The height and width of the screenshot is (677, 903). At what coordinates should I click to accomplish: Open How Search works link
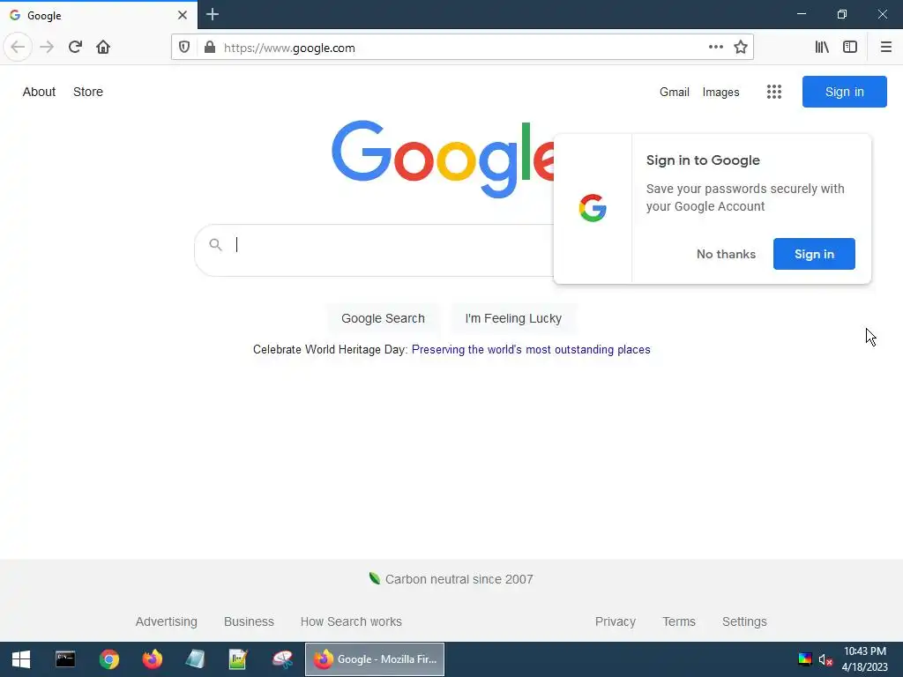pos(351,621)
